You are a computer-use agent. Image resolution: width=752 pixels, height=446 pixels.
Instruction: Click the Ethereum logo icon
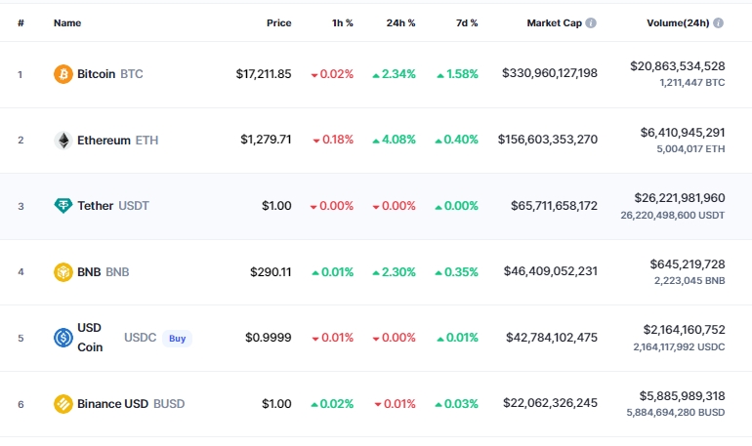point(63,141)
